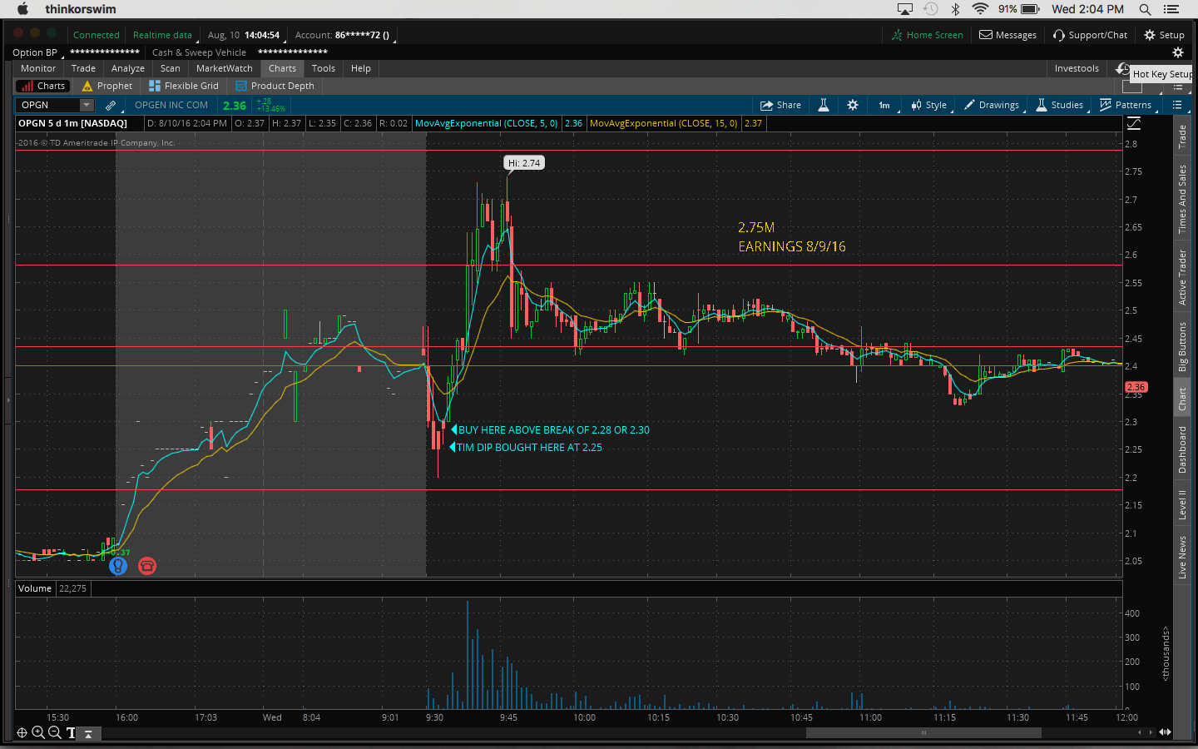Click the Share chart button
The height and width of the screenshot is (749, 1198).
tap(780, 105)
